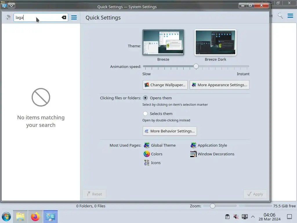Click the Change Wallpaper button
The height and width of the screenshot is (223, 297).
(165, 85)
